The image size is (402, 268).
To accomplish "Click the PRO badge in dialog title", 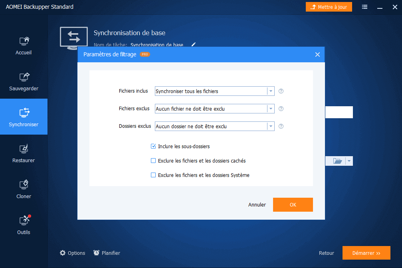I will click(145, 54).
